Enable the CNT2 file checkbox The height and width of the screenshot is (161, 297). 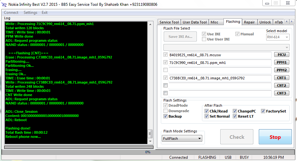(166, 85)
